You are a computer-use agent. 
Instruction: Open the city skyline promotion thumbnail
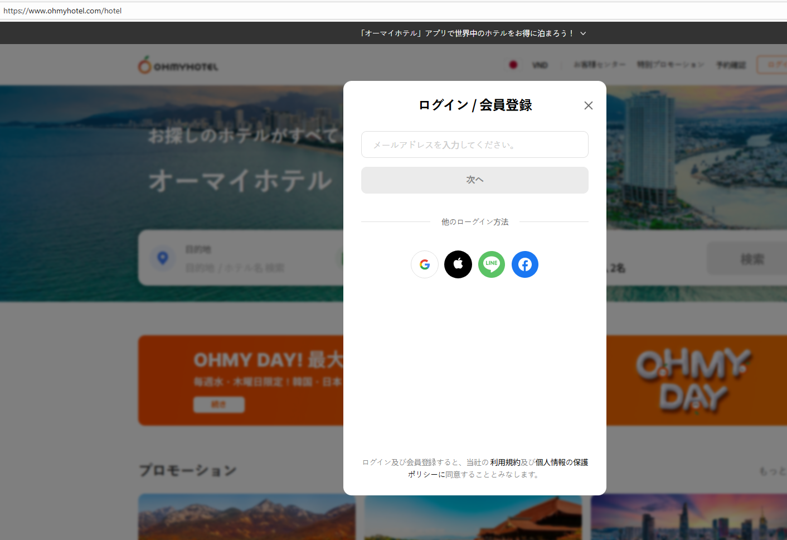[x=689, y=517]
